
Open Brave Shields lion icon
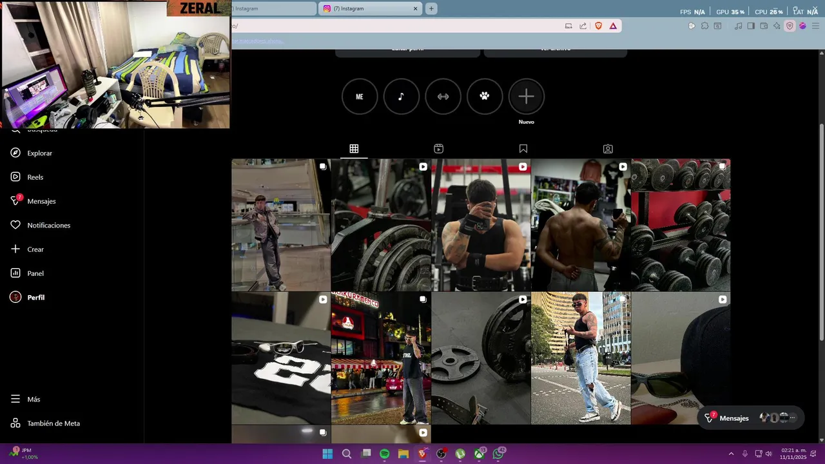(x=599, y=26)
